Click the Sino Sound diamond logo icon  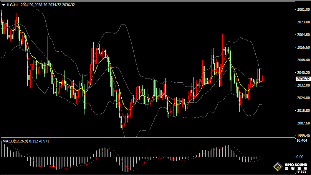click(278, 167)
